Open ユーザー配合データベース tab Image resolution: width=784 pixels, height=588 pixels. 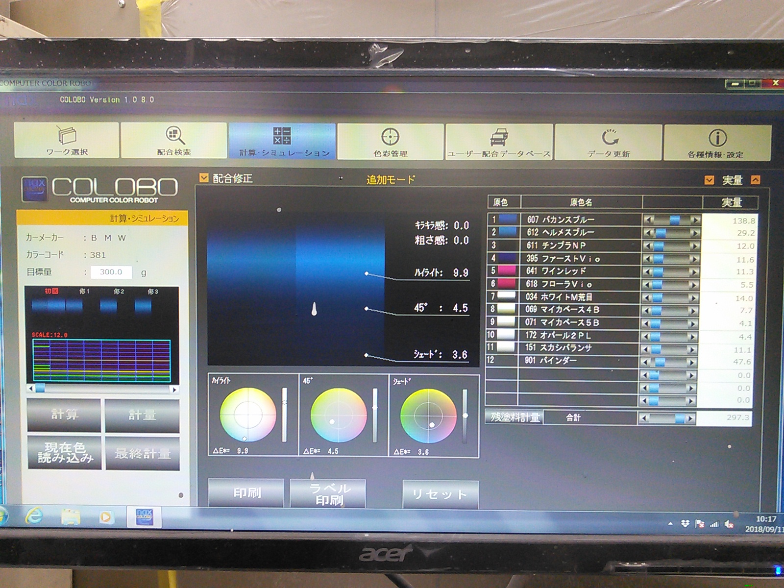pyautogui.click(x=499, y=142)
